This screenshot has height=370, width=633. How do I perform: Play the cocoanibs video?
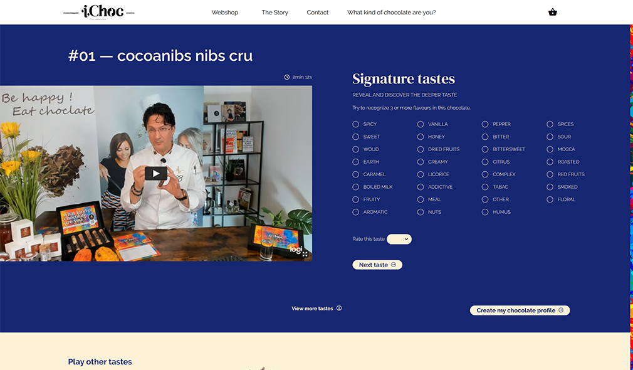pyautogui.click(x=156, y=173)
